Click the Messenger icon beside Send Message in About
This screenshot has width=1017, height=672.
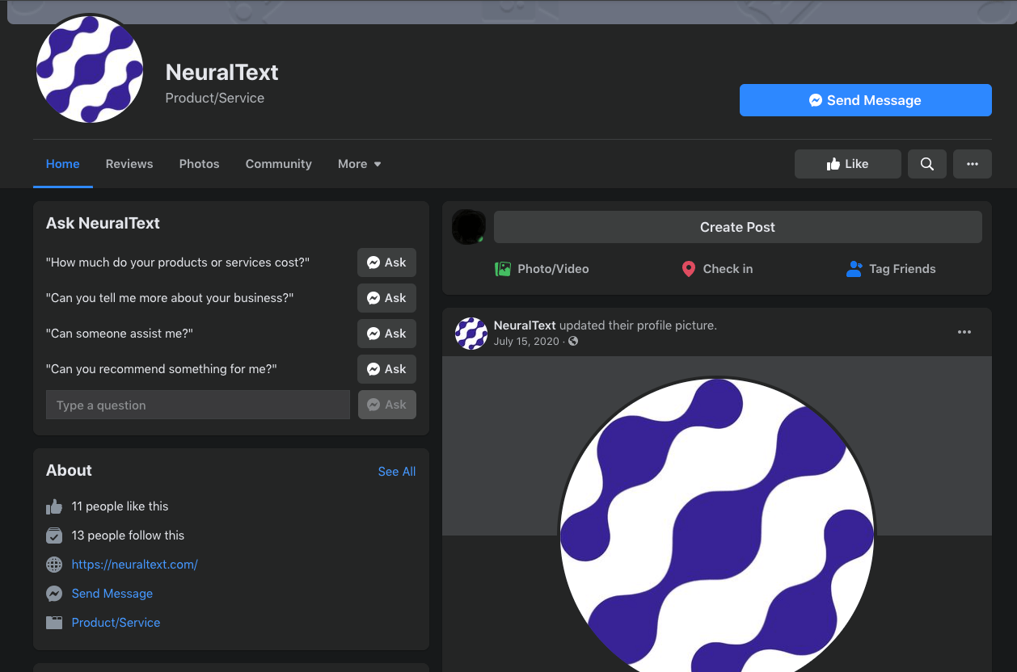coord(54,593)
